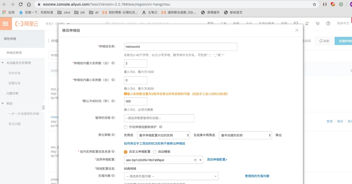Open 一步一步创建弹性伸缩 help item

(x=24, y=114)
